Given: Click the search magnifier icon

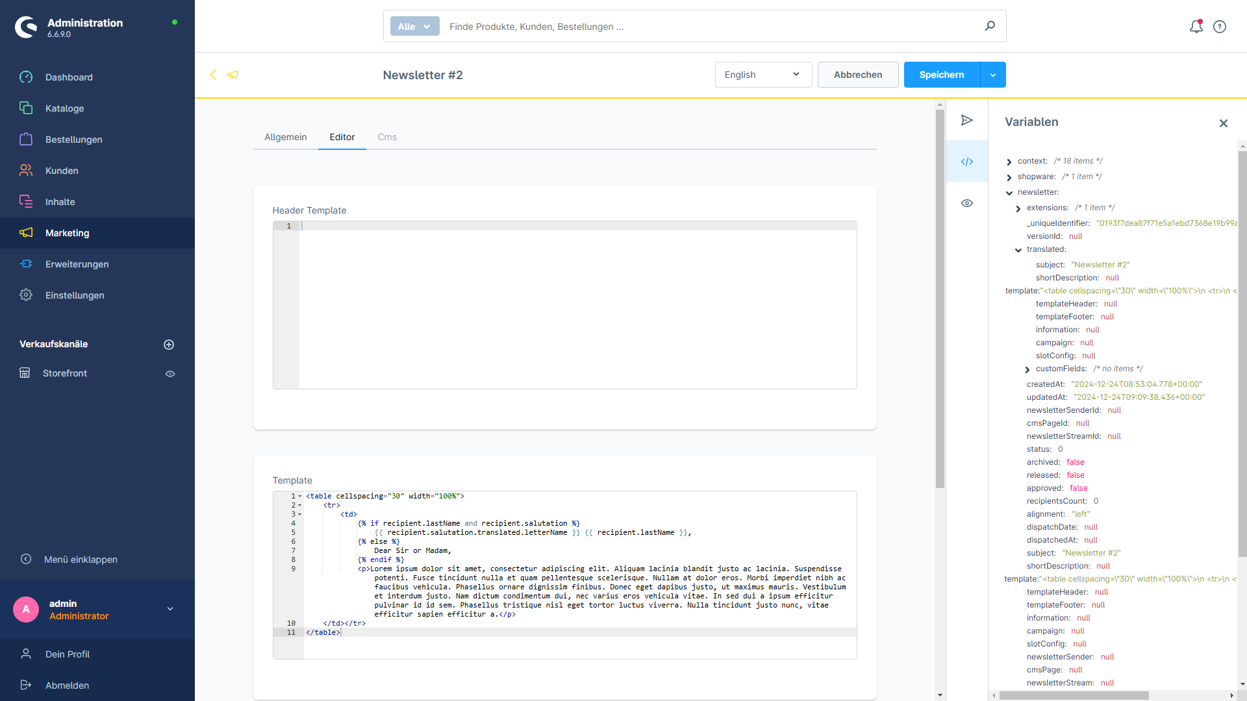Looking at the screenshot, I should point(990,26).
